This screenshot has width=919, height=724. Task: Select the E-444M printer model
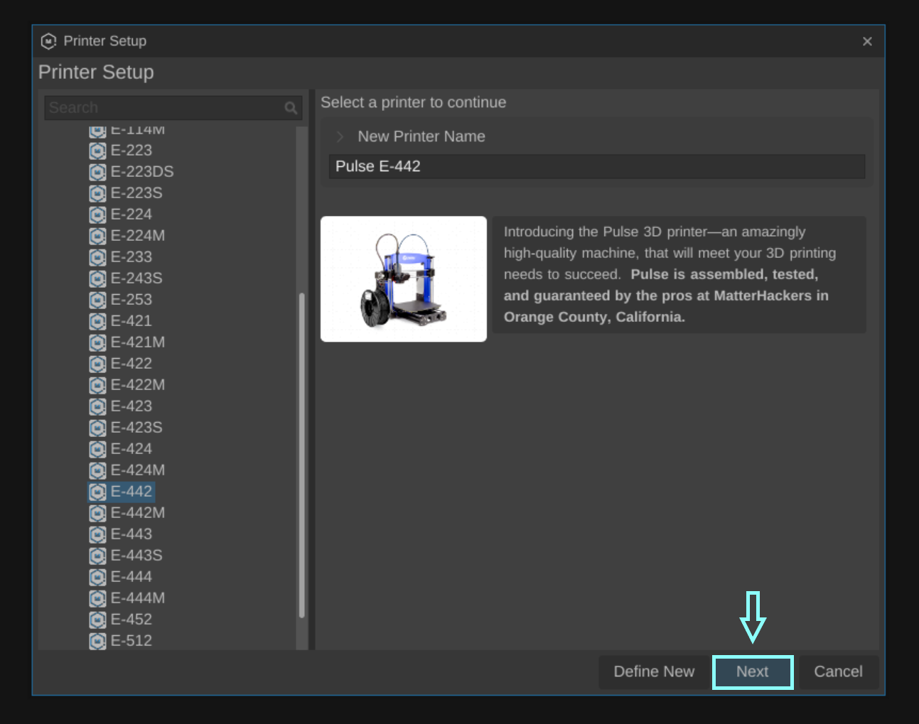[x=138, y=598]
